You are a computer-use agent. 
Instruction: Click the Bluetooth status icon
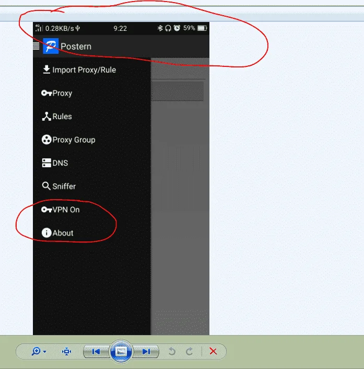point(160,28)
